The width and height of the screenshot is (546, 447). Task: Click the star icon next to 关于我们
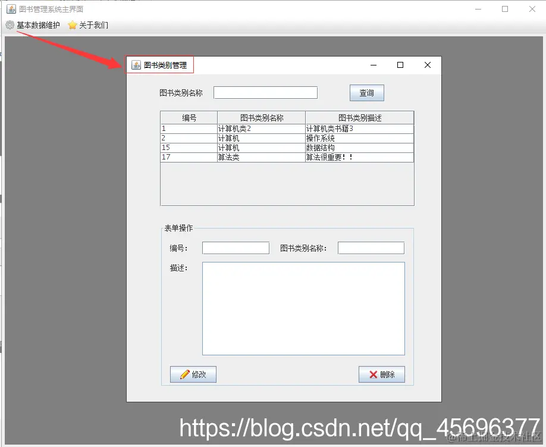coord(73,25)
